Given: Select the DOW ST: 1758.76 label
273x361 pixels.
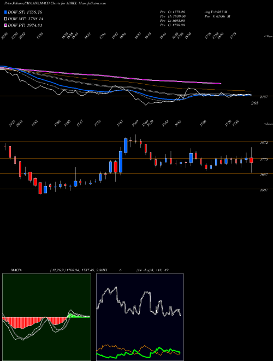Looking at the screenshot, I should (25, 12).
